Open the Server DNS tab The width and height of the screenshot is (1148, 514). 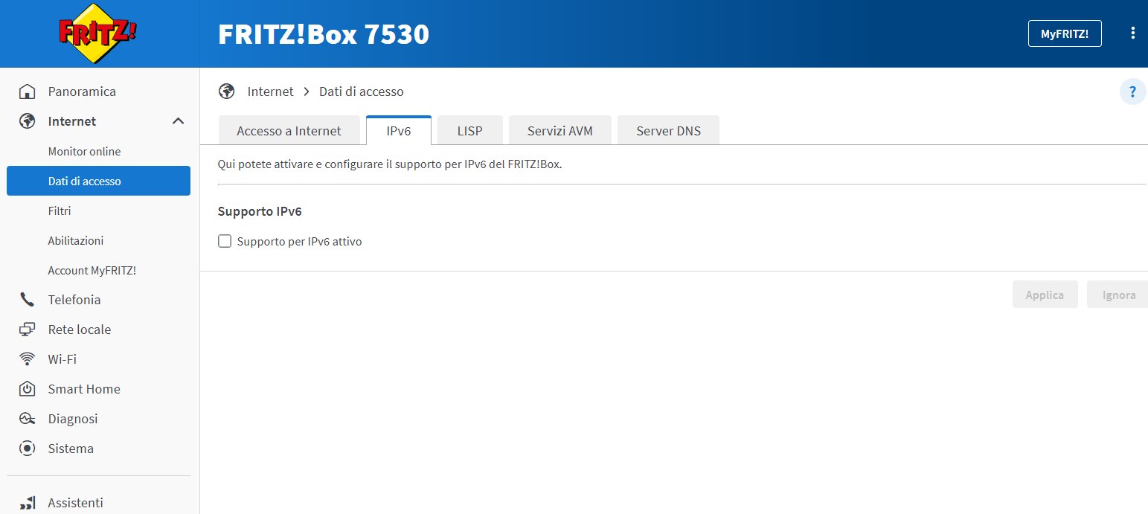(x=668, y=131)
